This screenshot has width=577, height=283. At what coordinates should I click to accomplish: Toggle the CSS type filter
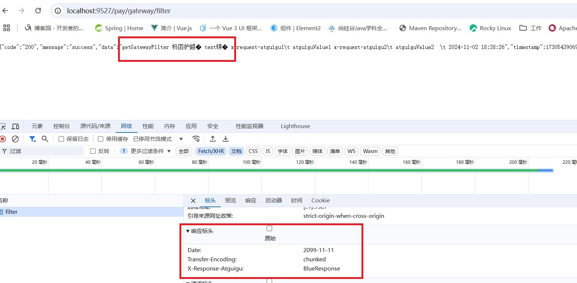tap(253, 151)
